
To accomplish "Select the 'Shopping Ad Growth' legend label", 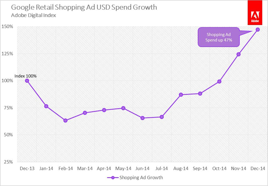I will click(139, 177).
